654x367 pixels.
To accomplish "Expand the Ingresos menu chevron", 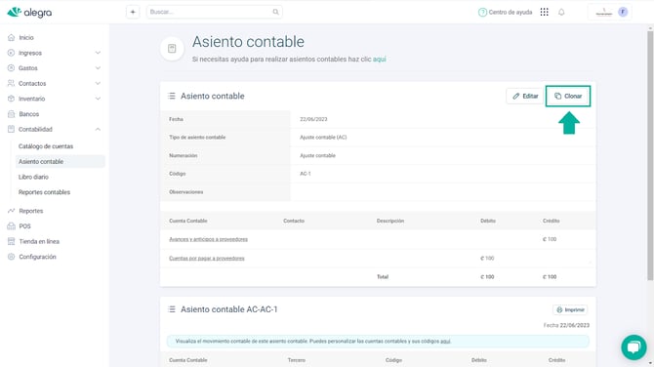I will coord(98,53).
